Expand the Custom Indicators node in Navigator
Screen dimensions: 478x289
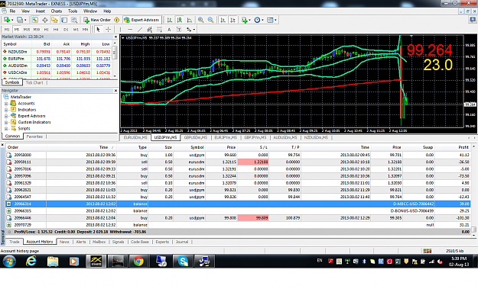6,122
